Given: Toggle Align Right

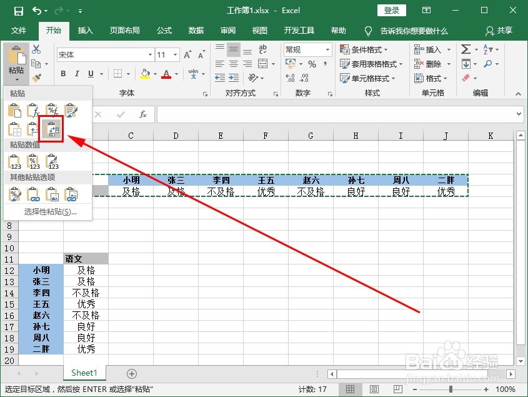Looking at the screenshot, I should tap(247, 64).
